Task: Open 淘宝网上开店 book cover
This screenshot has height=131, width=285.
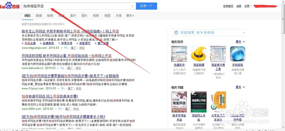Action: click(198, 102)
